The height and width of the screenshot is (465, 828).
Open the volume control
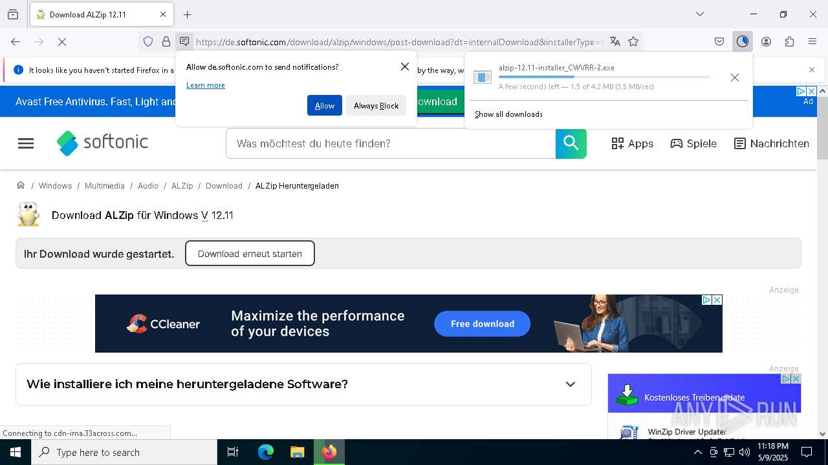point(745,452)
